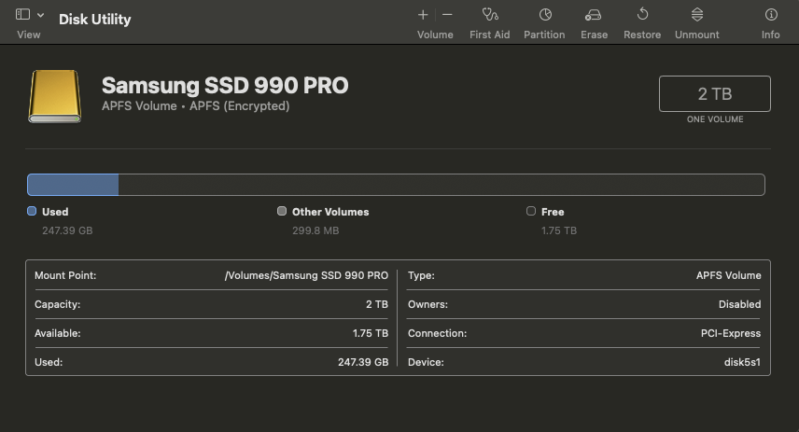This screenshot has width=799, height=432.
Task: Select the Unmount toolbar label
Action: 697,35
